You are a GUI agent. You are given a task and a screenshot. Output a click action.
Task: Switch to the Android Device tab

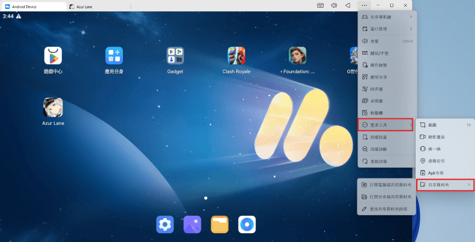[33, 7]
